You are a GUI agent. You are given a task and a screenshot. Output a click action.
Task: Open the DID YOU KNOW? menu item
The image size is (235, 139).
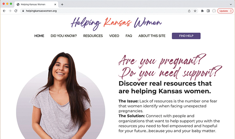tap(64, 36)
